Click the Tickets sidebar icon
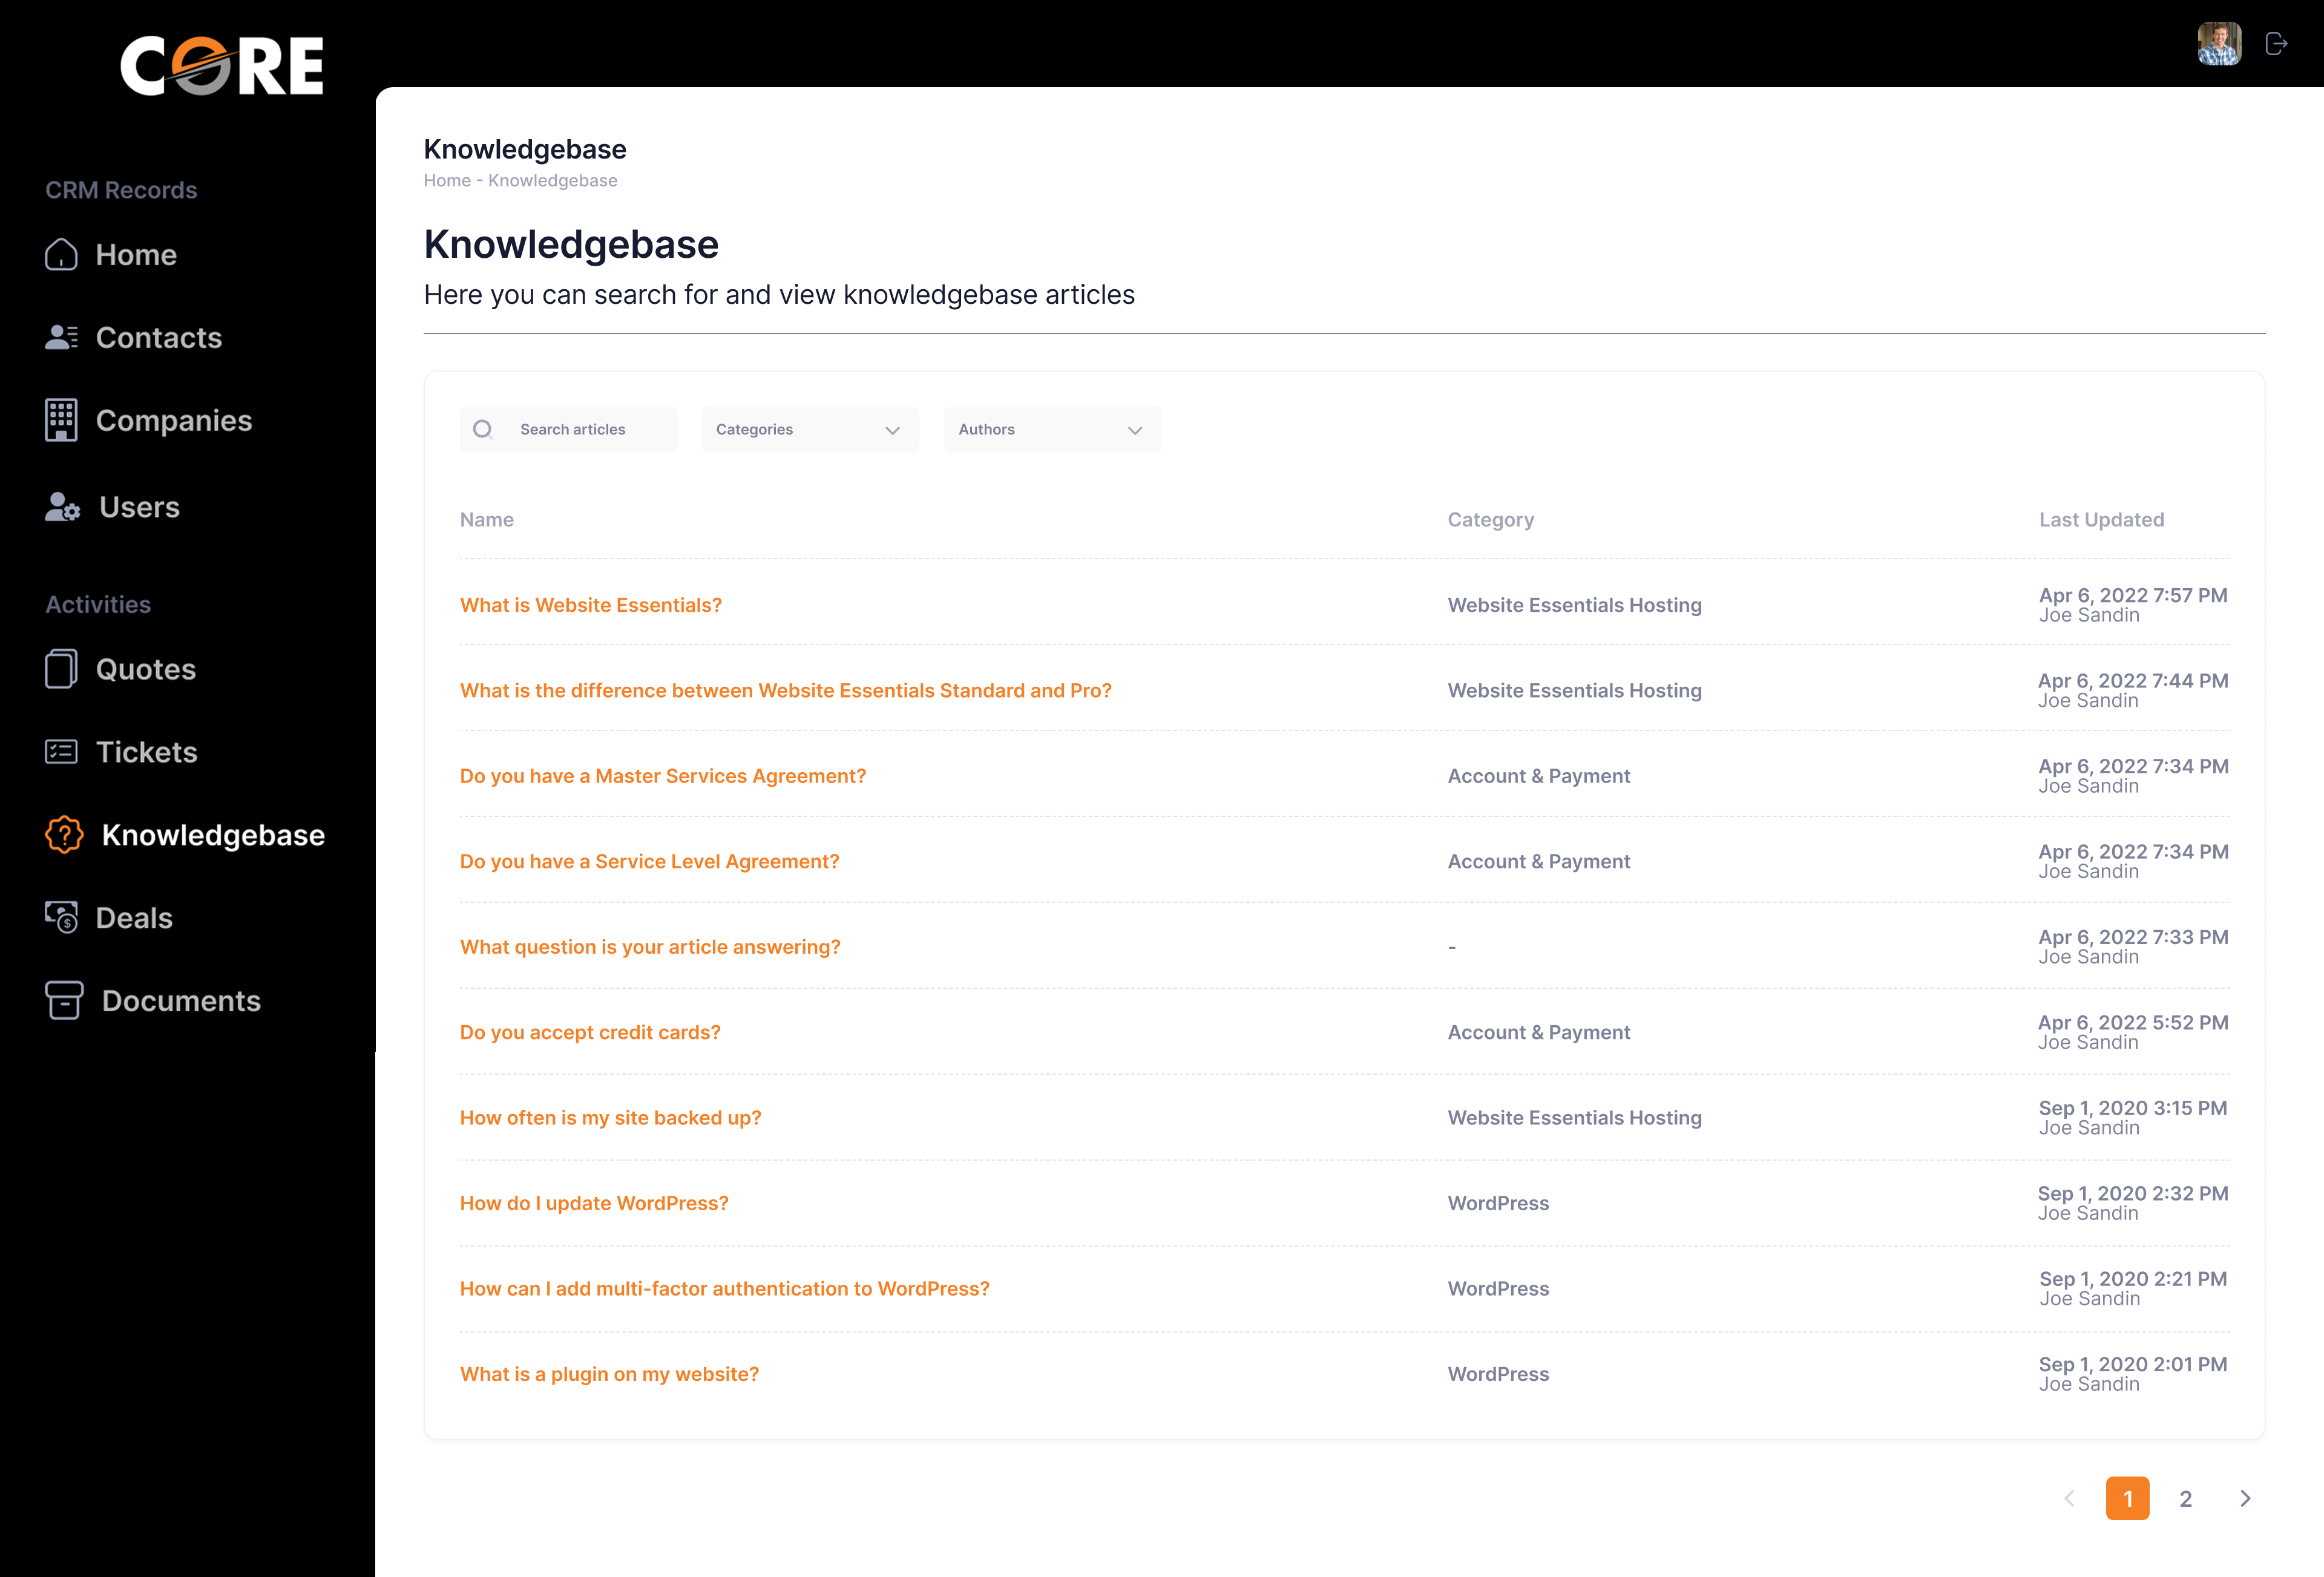The height and width of the screenshot is (1577, 2324). 62,752
